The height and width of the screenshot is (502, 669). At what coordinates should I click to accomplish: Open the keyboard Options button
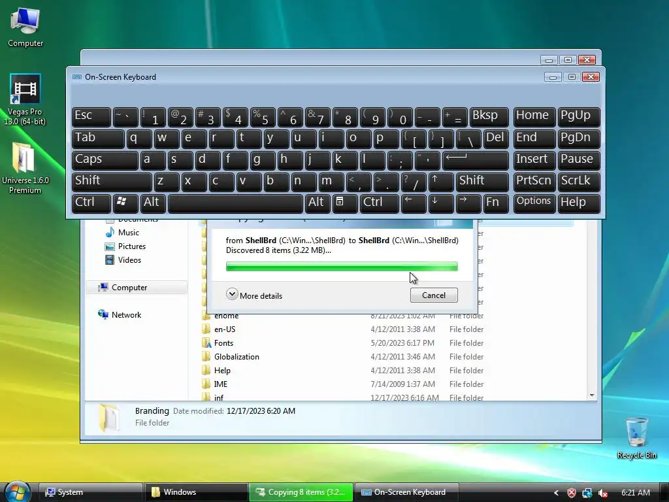point(534,203)
